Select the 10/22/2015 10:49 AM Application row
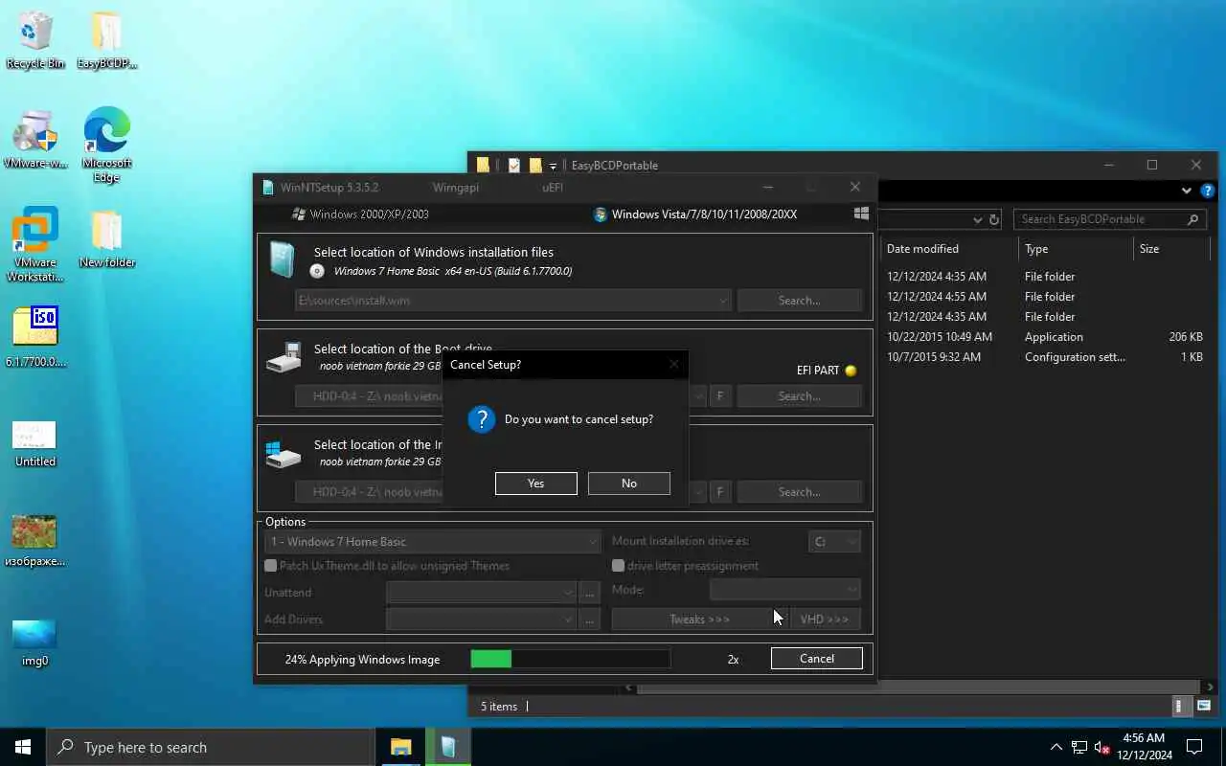 pyautogui.click(x=1044, y=337)
